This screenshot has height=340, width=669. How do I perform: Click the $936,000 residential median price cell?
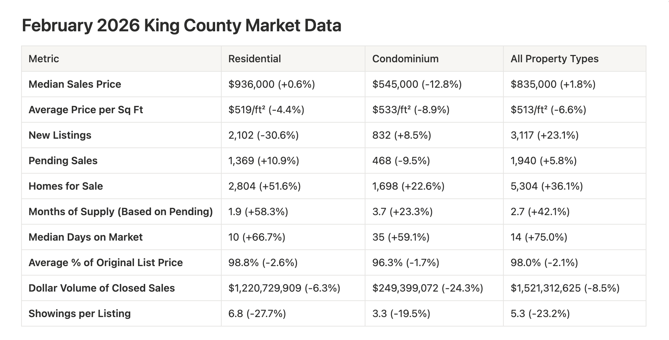coord(272,84)
